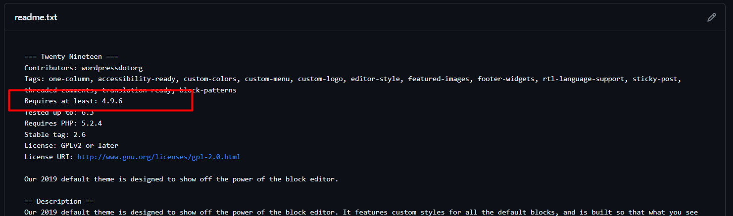Screen dimensions: 733x216
Task: Click 'Contributors: wordpressdotorg' line
Action: 84,68
